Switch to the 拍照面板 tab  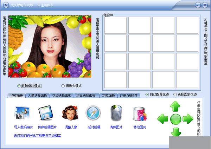(x=17, y=96)
